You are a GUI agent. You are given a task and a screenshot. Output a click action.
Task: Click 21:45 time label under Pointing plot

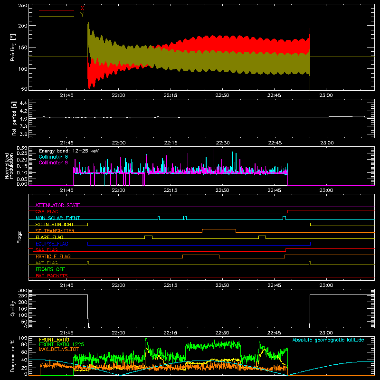(x=66, y=95)
